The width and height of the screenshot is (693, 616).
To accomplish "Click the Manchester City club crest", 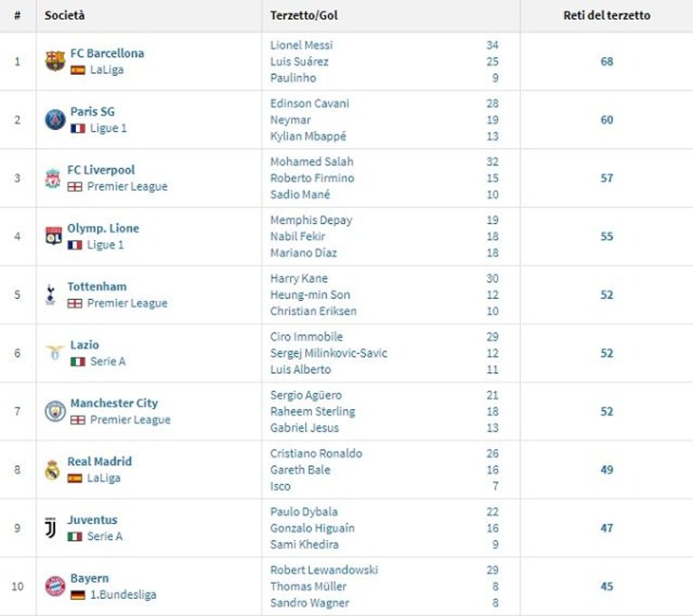I will pos(55,411).
